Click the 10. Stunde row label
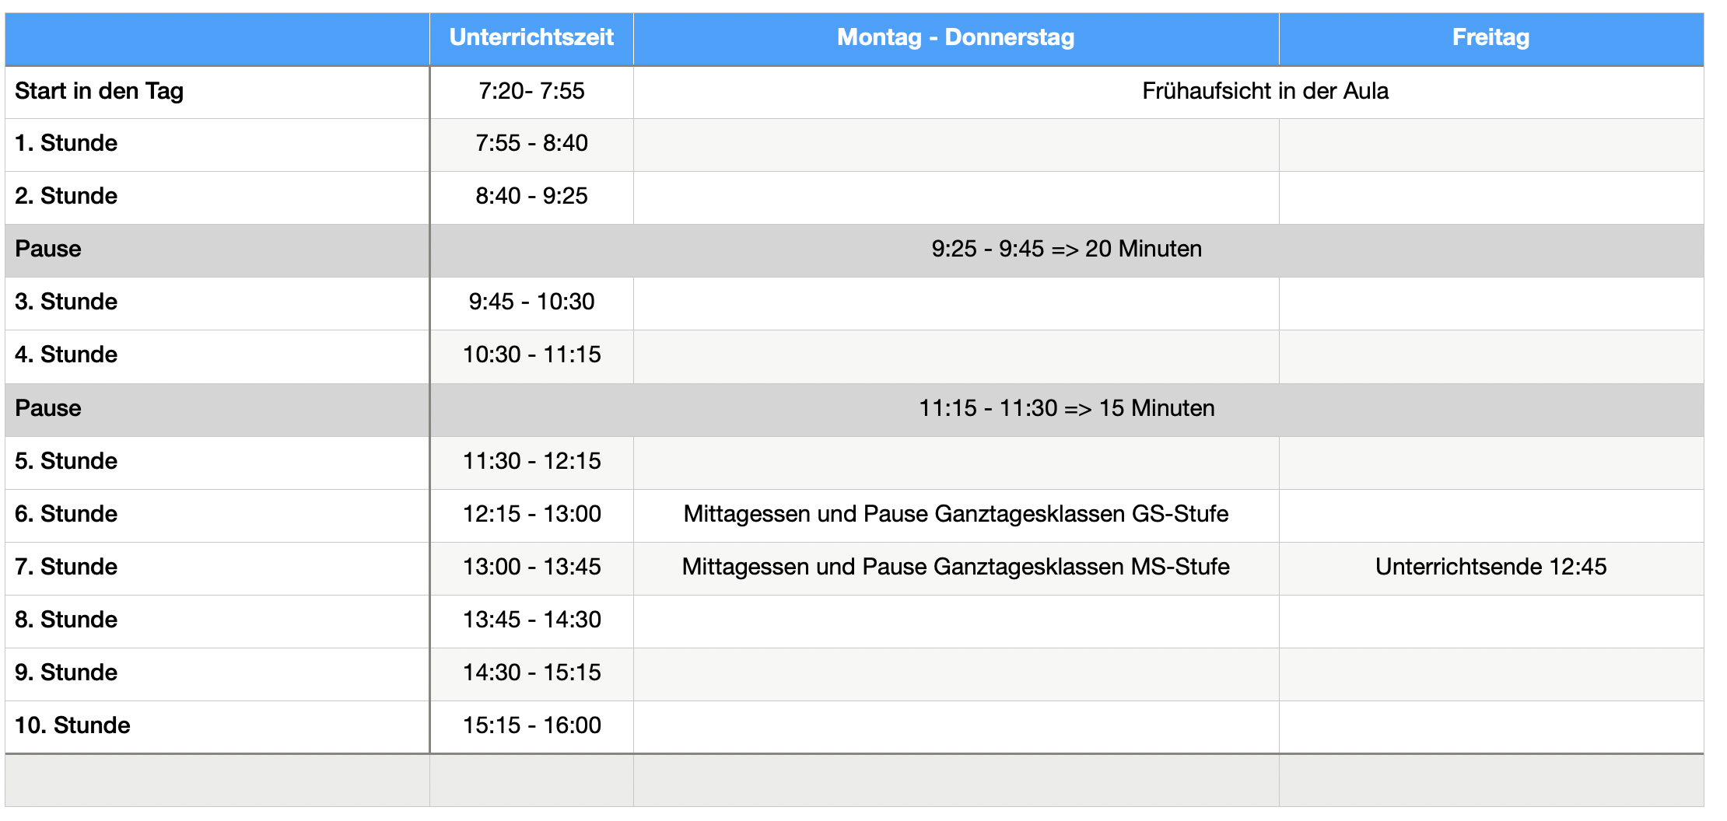 [x=217, y=727]
